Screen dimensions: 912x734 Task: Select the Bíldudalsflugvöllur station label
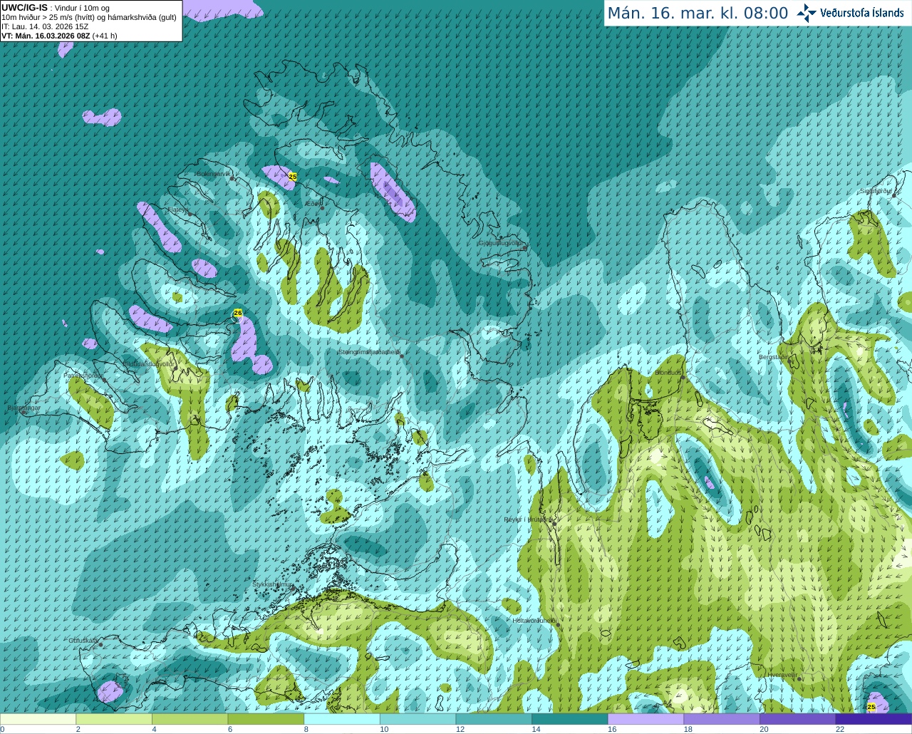click(x=148, y=363)
